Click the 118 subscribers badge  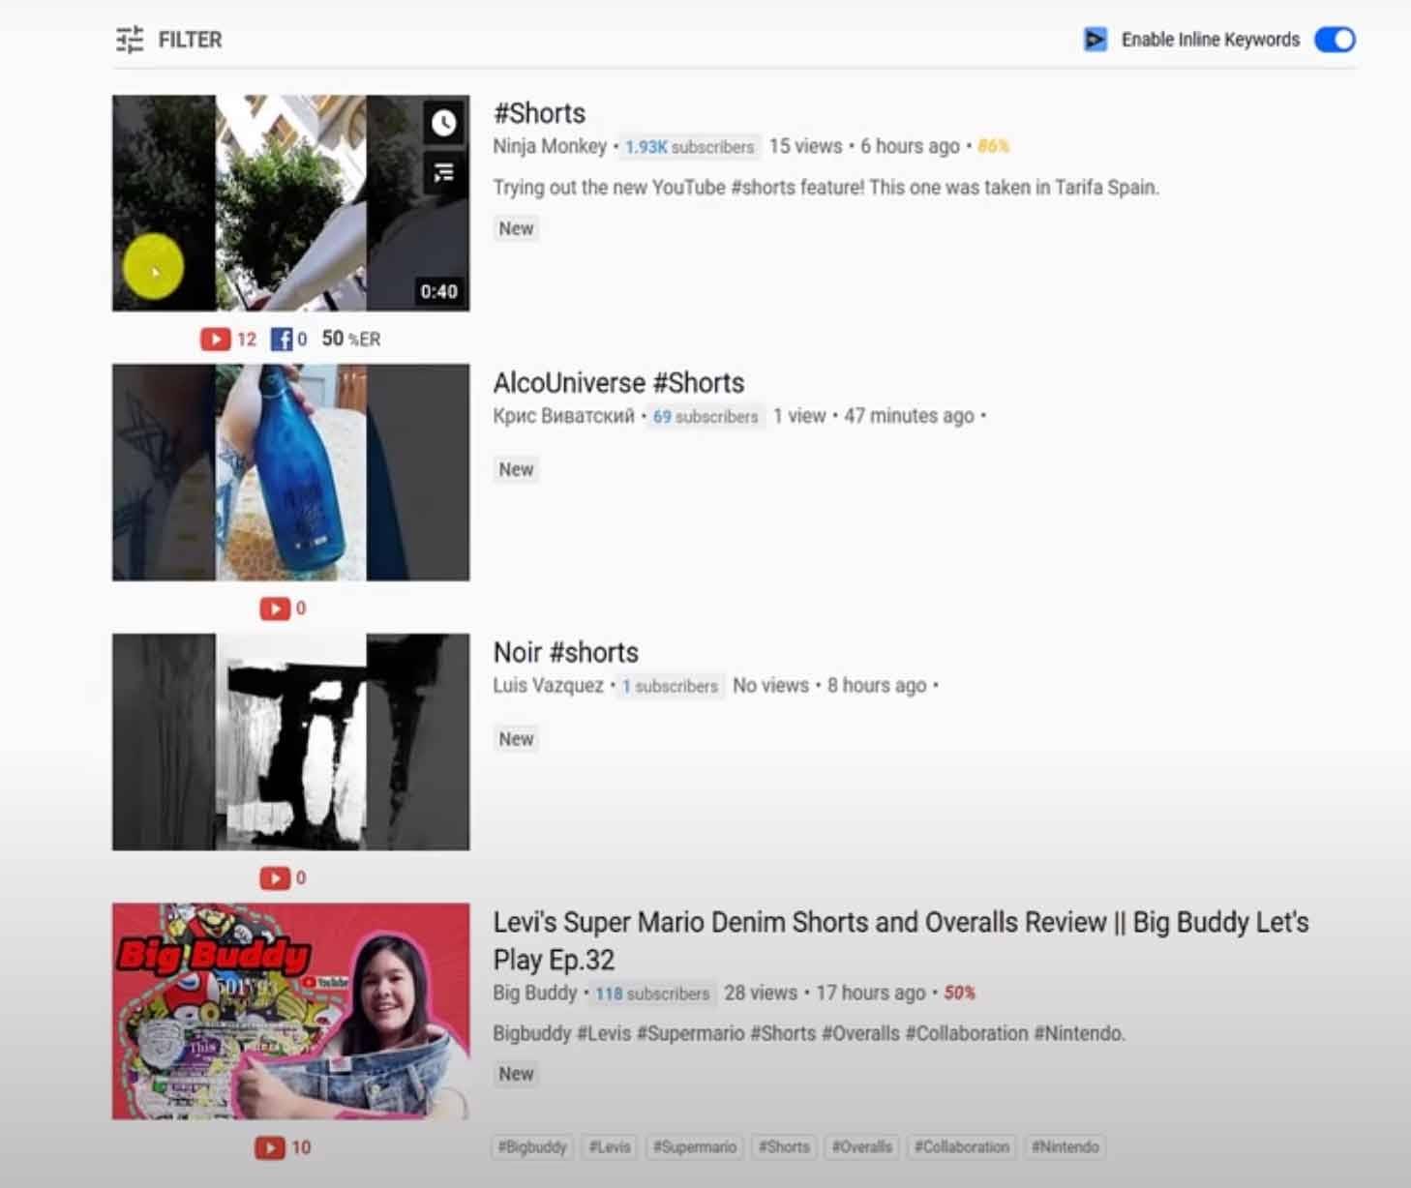pos(652,994)
